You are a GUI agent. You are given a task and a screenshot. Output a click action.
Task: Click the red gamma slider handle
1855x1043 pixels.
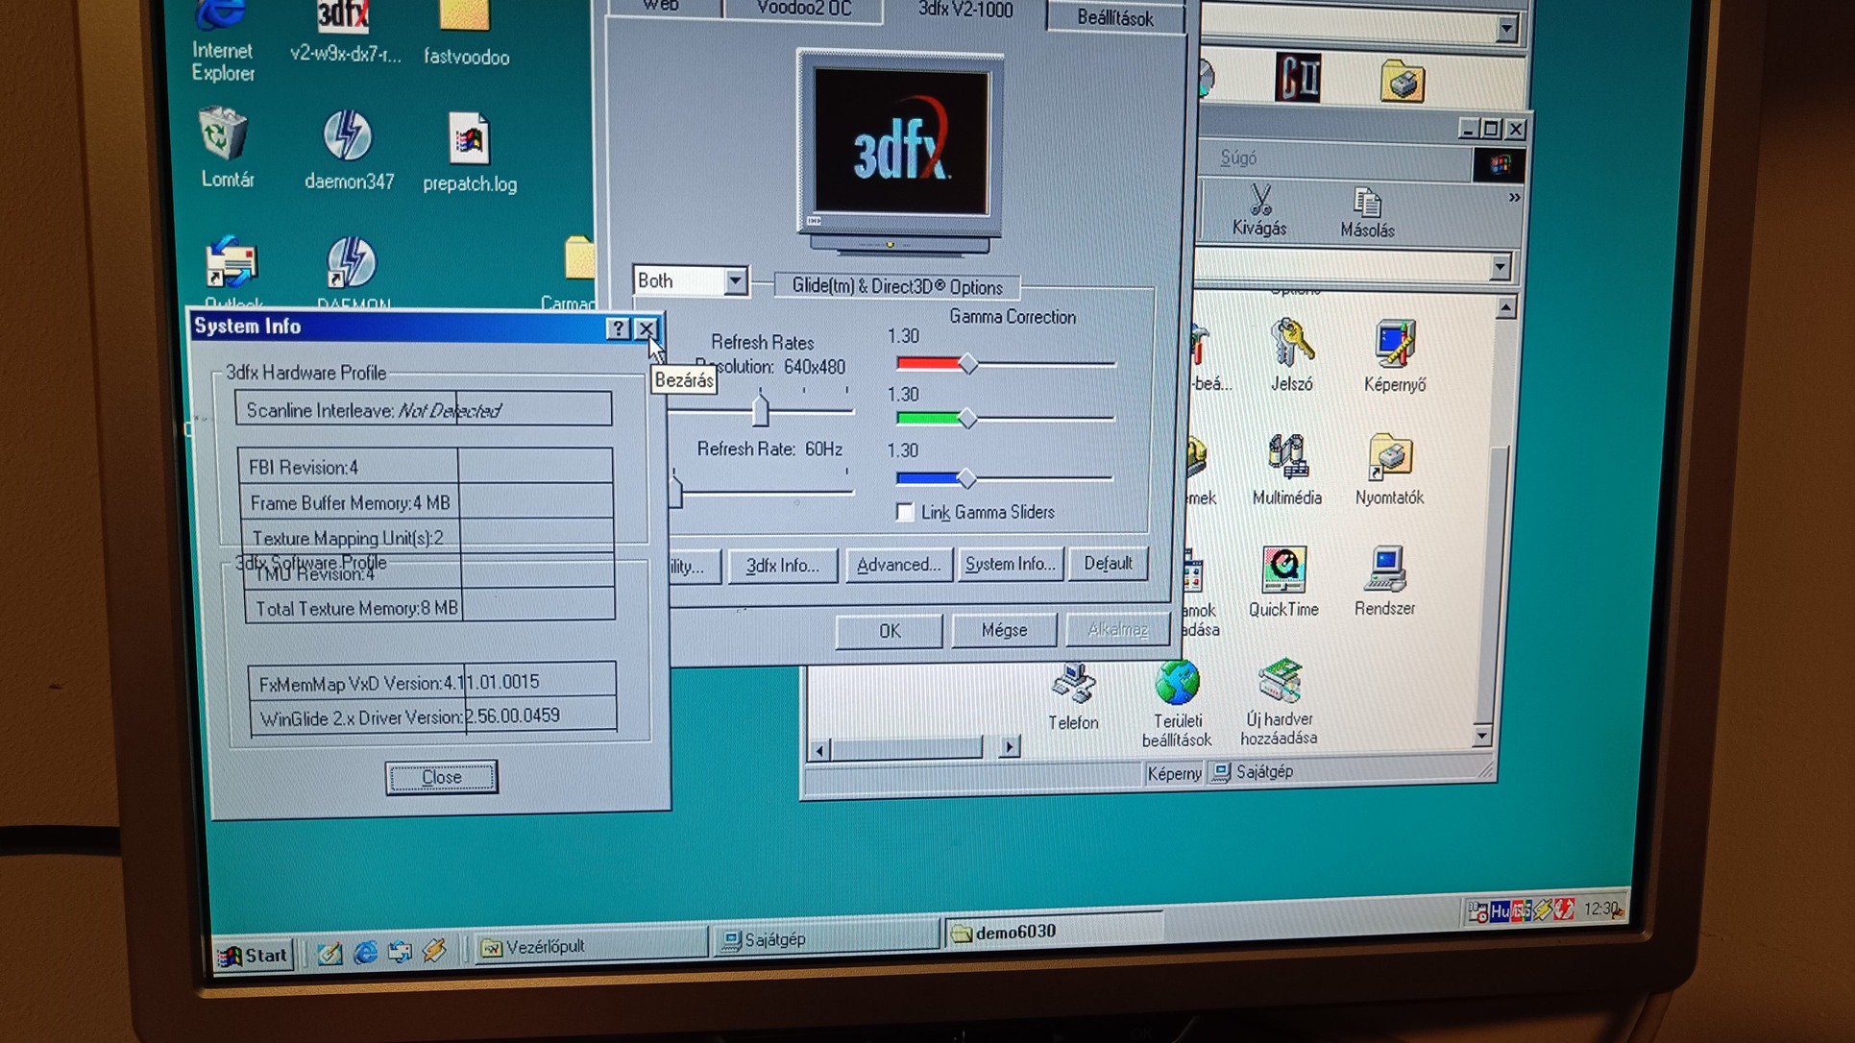pos(967,364)
